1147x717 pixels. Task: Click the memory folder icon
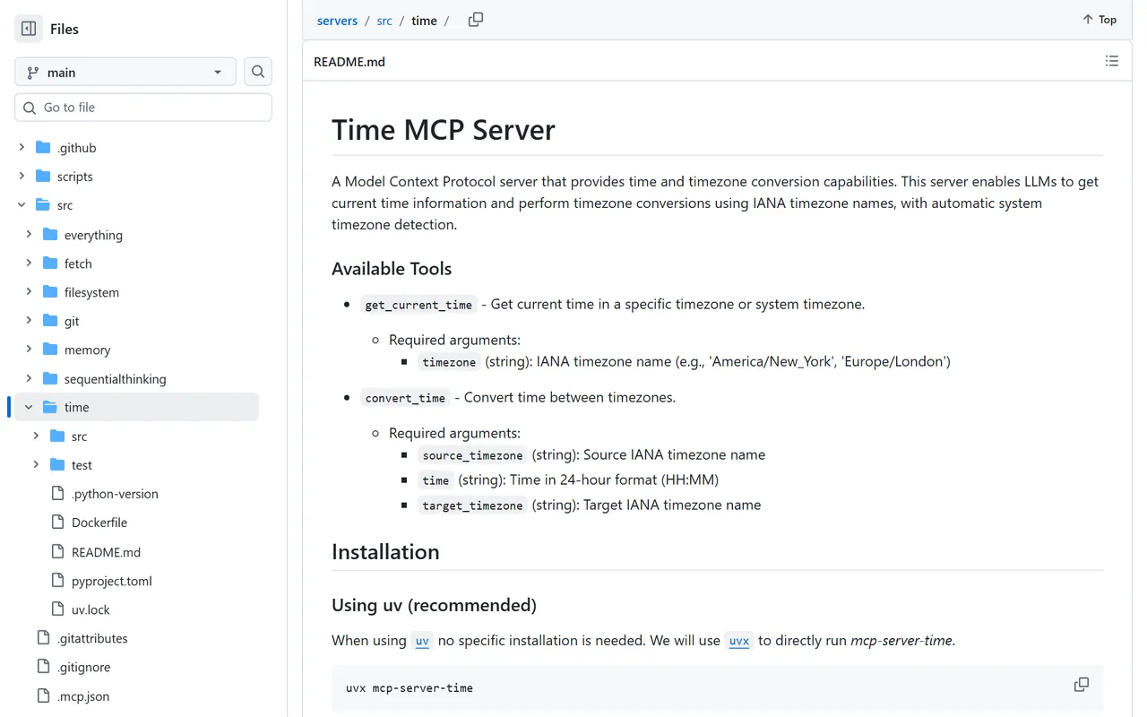[50, 349]
